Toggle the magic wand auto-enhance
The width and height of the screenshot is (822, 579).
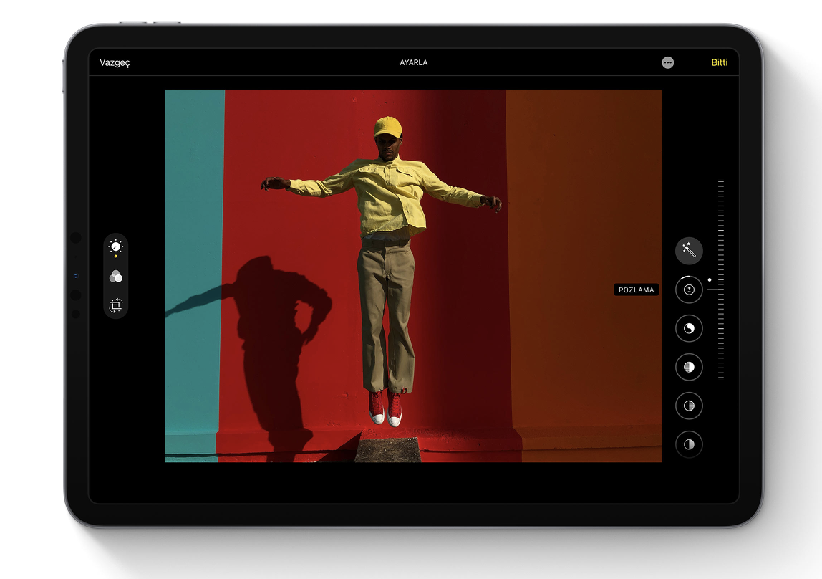tap(689, 251)
